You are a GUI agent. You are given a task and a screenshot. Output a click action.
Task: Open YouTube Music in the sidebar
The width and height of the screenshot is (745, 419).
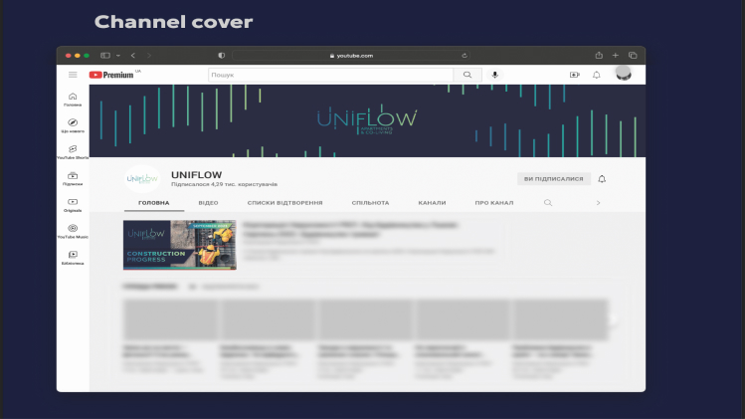click(x=73, y=232)
